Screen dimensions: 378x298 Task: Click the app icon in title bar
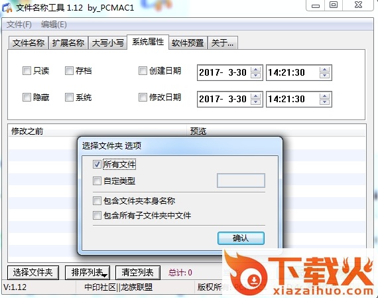[7, 8]
